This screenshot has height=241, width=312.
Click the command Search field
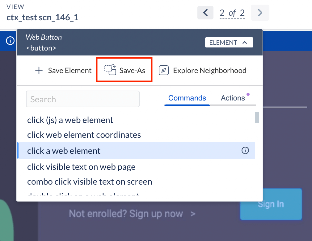tap(83, 99)
